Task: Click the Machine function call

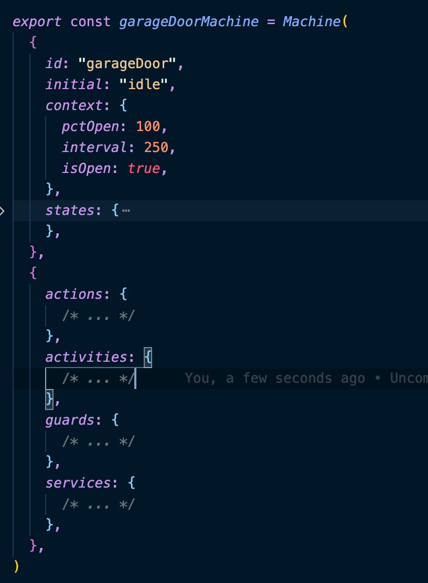Action: pos(311,22)
